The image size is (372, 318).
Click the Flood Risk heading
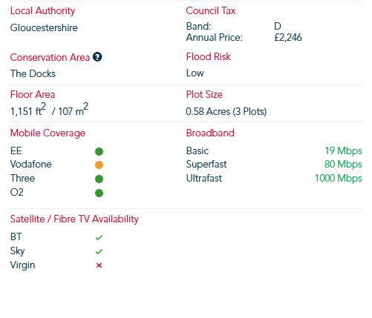[x=209, y=56]
